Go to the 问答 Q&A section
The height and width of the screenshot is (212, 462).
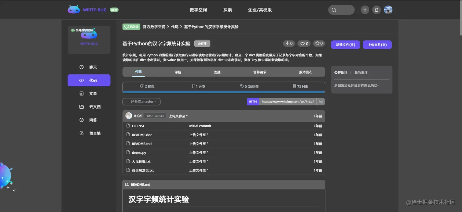point(89,120)
